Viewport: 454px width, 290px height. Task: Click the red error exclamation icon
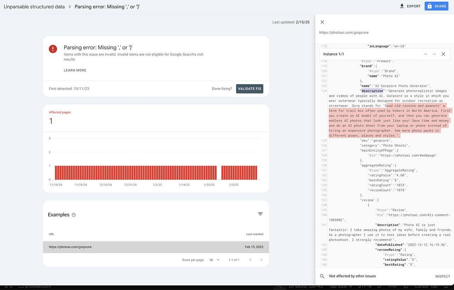53,49
